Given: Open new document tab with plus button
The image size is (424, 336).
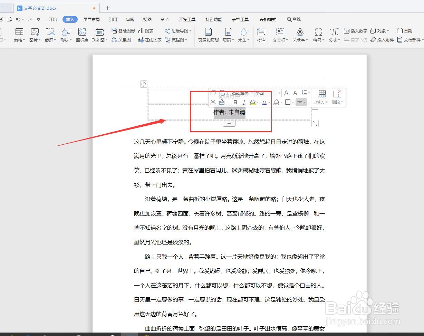Looking at the screenshot, I should pyautogui.click(x=108, y=8).
